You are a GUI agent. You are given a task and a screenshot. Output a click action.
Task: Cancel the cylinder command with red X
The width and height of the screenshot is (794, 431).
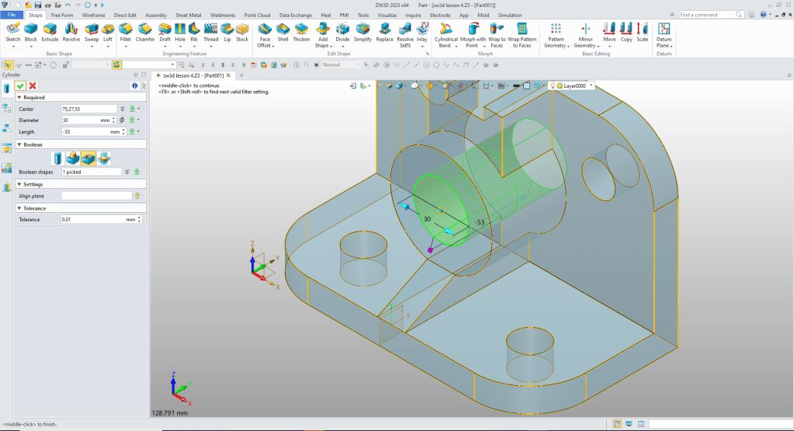point(33,85)
